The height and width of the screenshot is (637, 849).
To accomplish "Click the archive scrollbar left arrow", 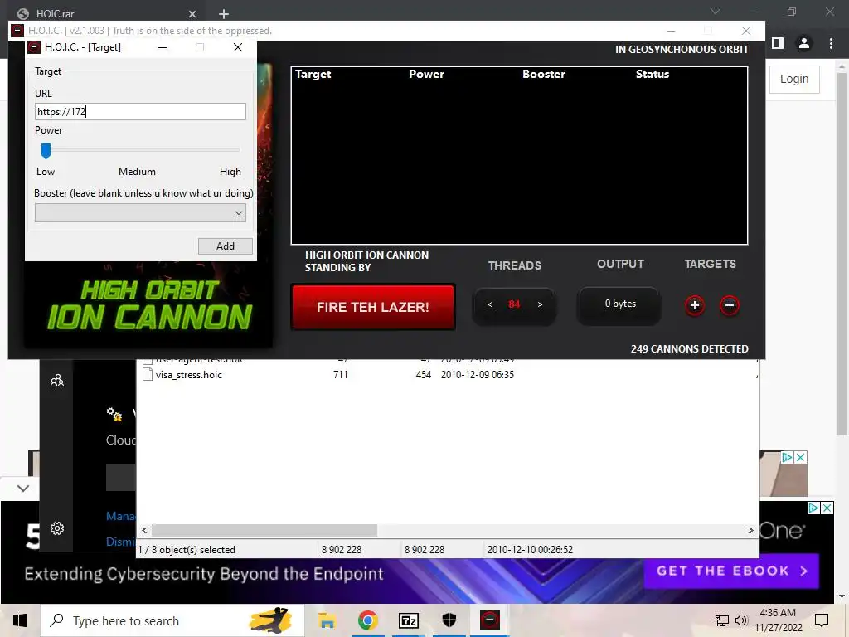I will tap(144, 530).
